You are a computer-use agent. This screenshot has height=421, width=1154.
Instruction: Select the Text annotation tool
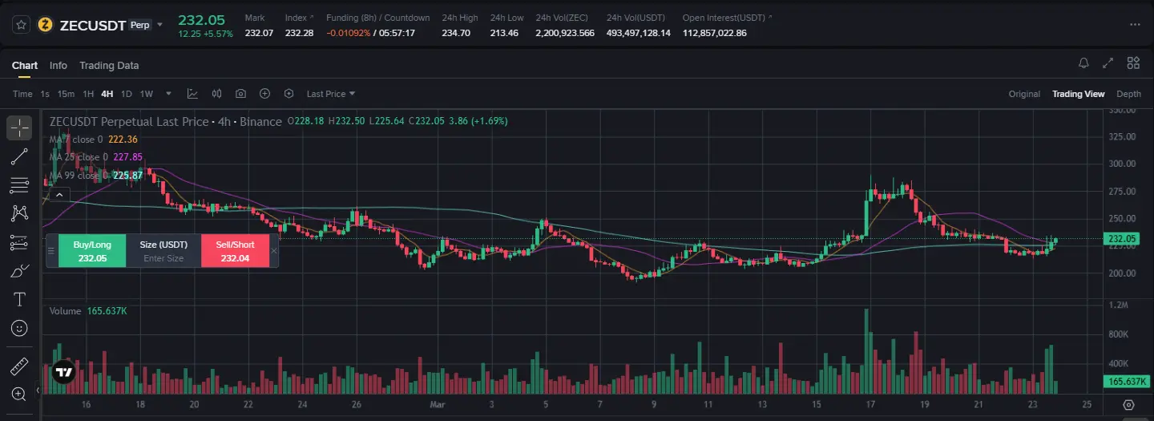[x=19, y=299]
